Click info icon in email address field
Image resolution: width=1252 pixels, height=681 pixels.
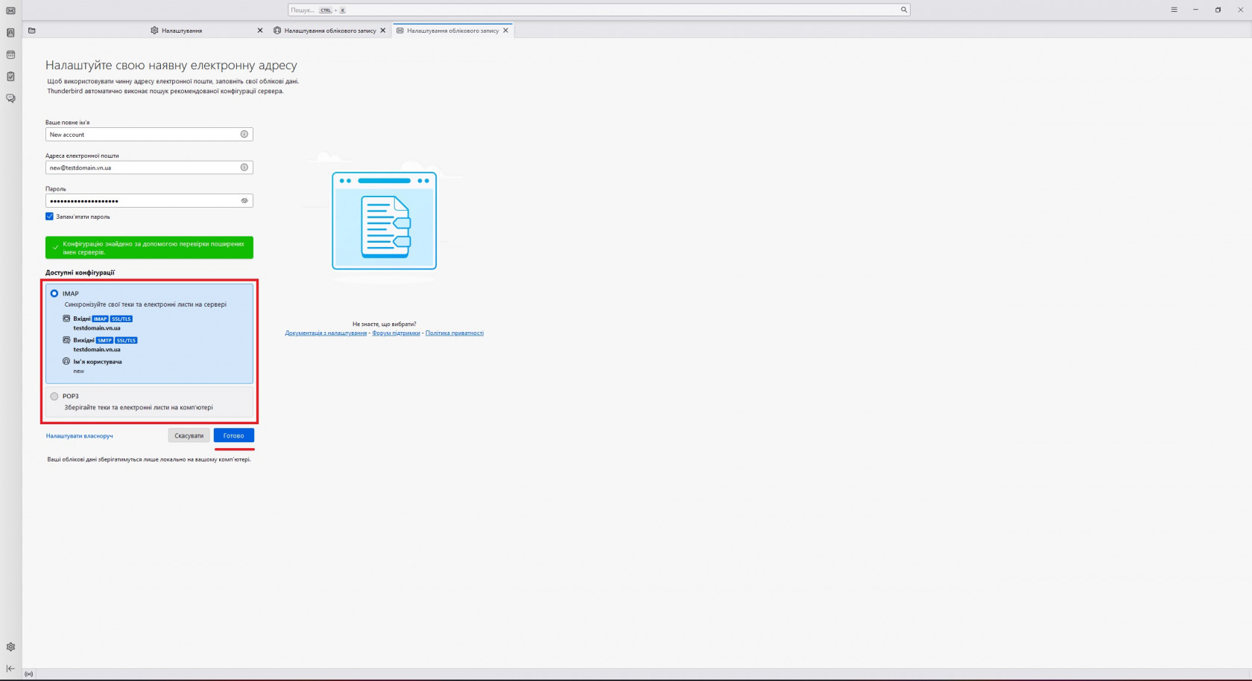click(244, 167)
